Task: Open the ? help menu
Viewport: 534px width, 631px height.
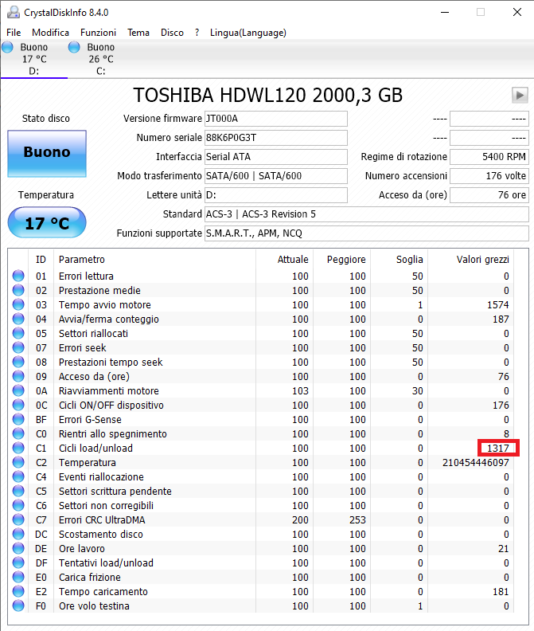Action: pyautogui.click(x=197, y=33)
